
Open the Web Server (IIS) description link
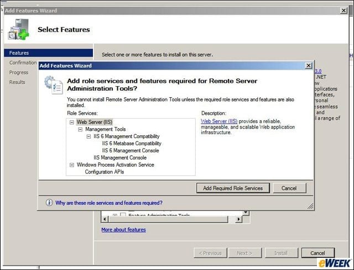click(219, 121)
